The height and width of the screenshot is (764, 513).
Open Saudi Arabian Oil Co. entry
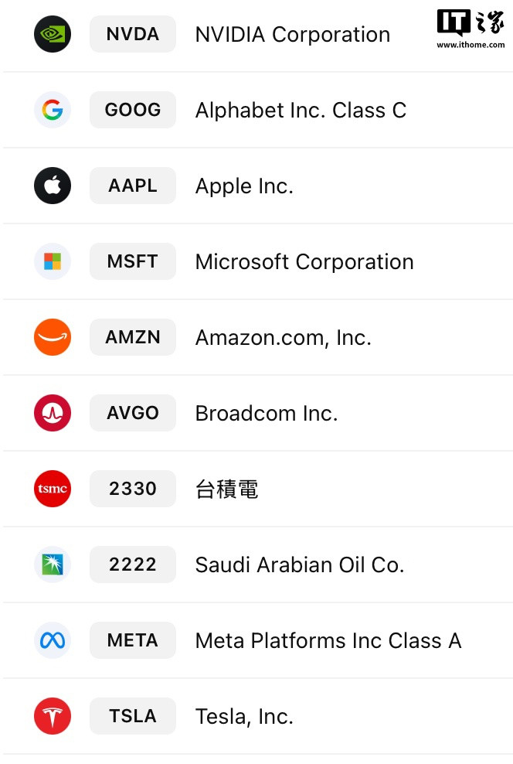(300, 564)
